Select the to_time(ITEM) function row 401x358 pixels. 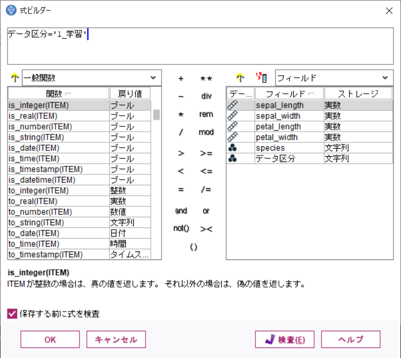(x=79, y=244)
